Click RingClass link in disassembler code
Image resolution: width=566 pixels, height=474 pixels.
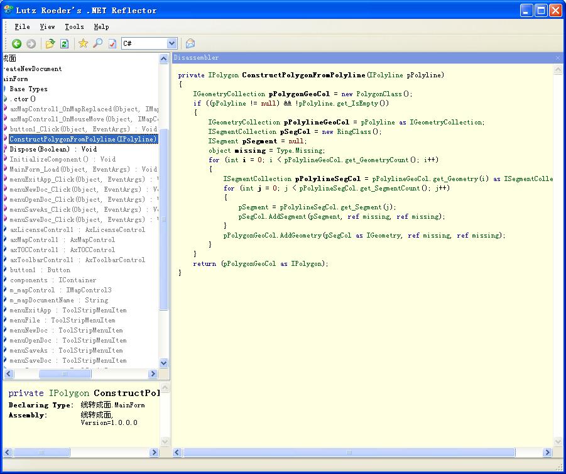[354, 131]
